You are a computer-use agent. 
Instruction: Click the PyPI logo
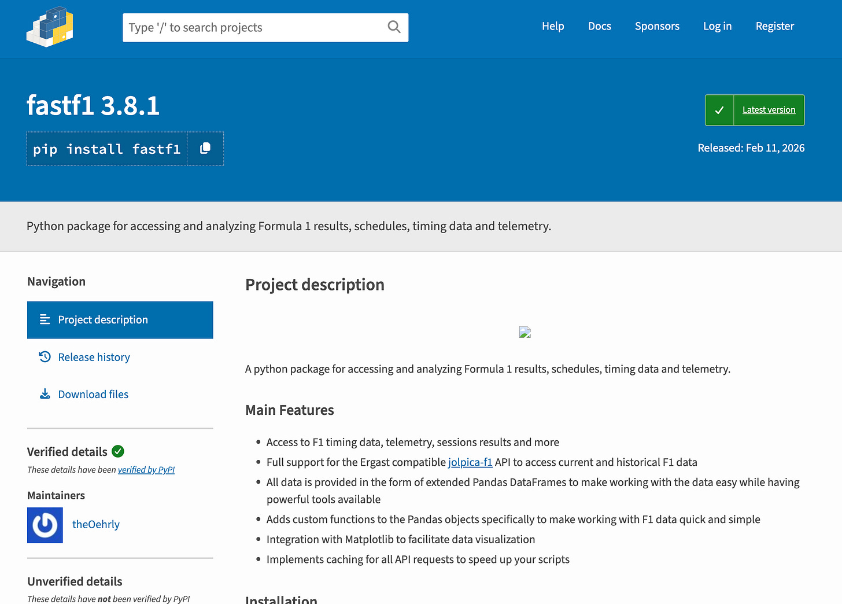click(x=50, y=27)
